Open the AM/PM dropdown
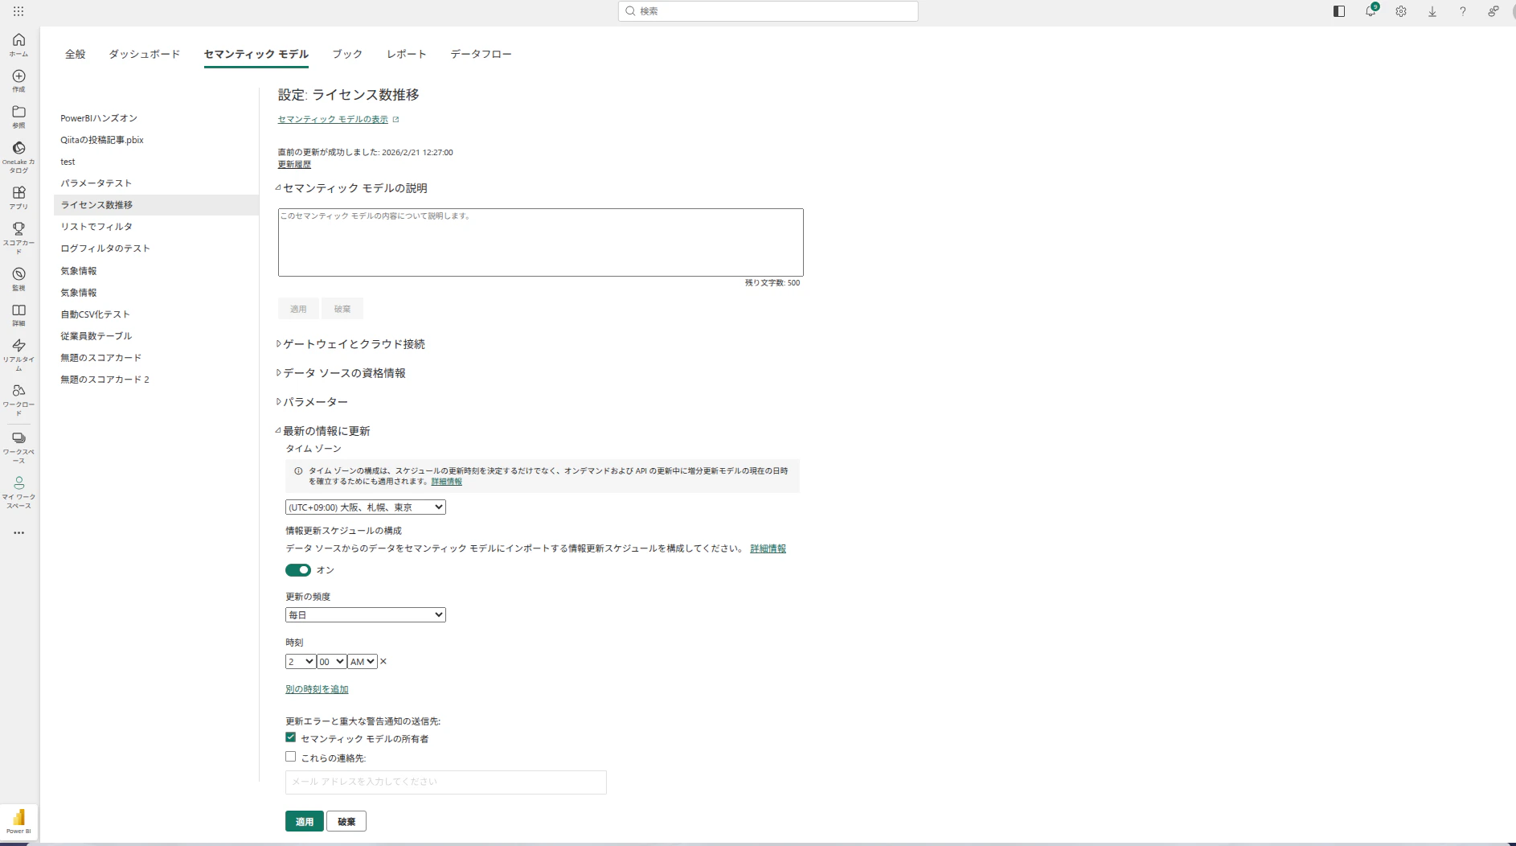 (x=363, y=661)
